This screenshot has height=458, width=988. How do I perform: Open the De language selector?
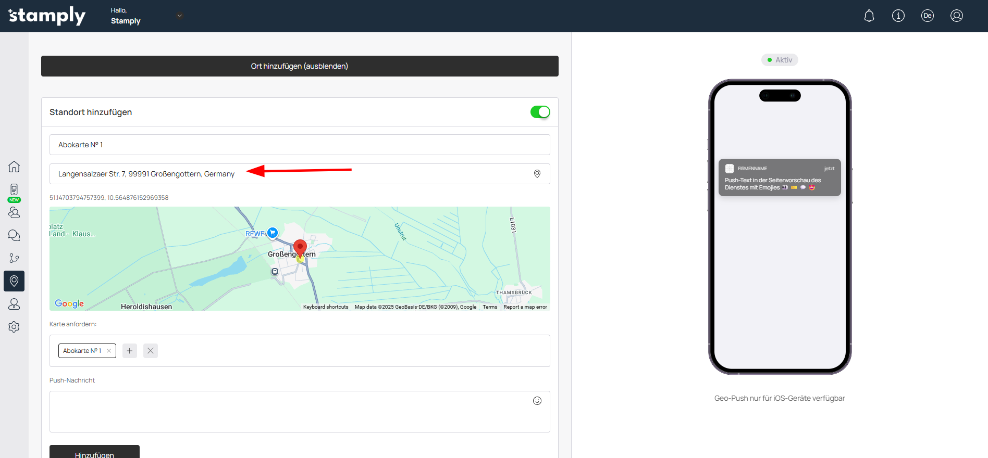pyautogui.click(x=928, y=16)
